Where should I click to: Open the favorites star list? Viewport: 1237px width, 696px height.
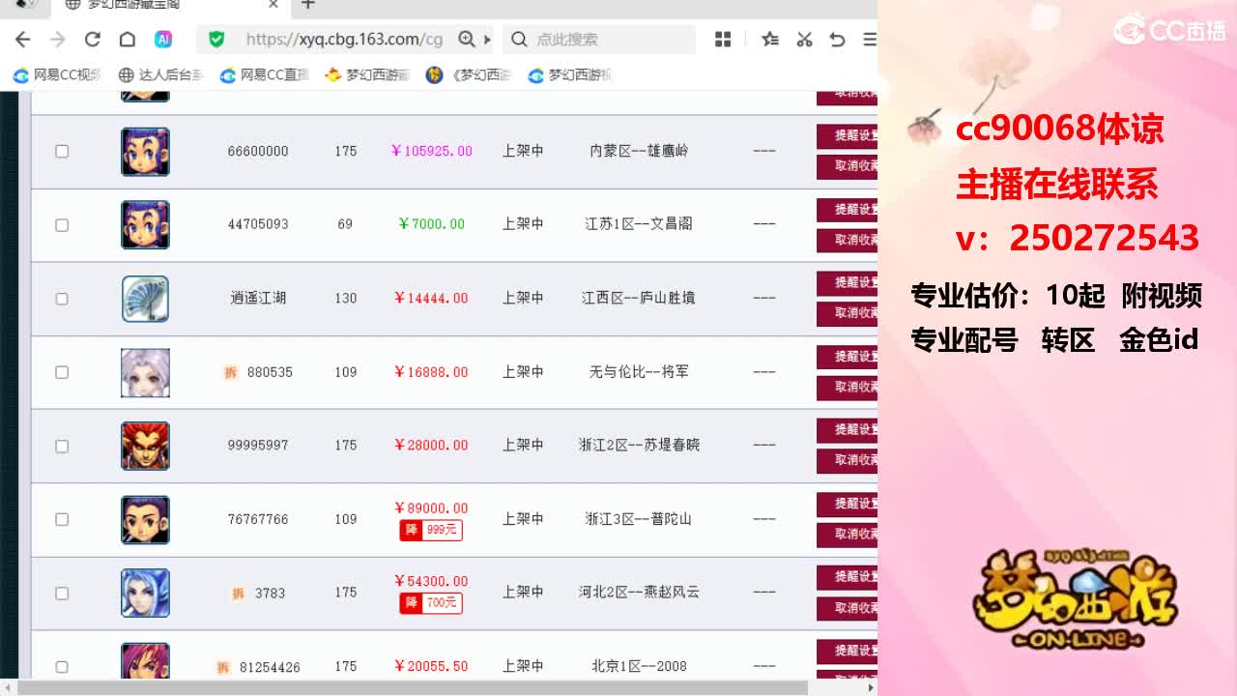770,40
